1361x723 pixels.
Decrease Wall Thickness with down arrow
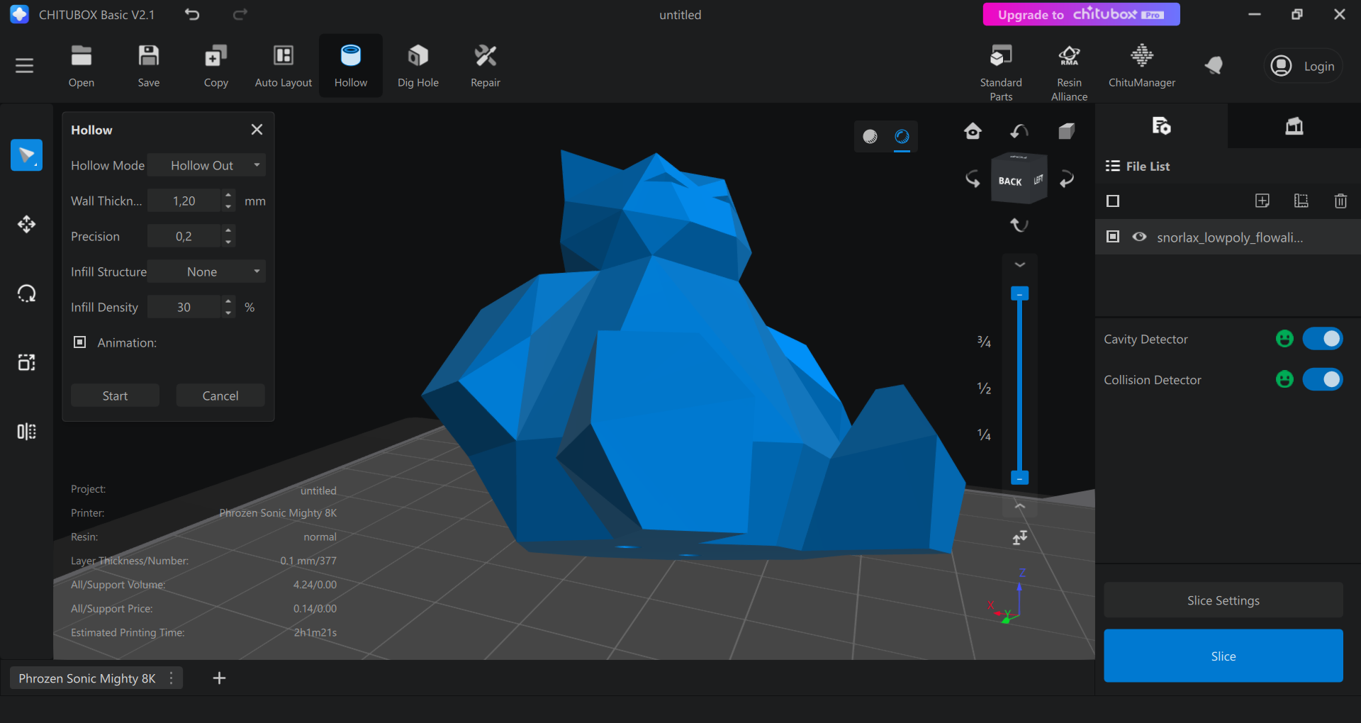[228, 207]
